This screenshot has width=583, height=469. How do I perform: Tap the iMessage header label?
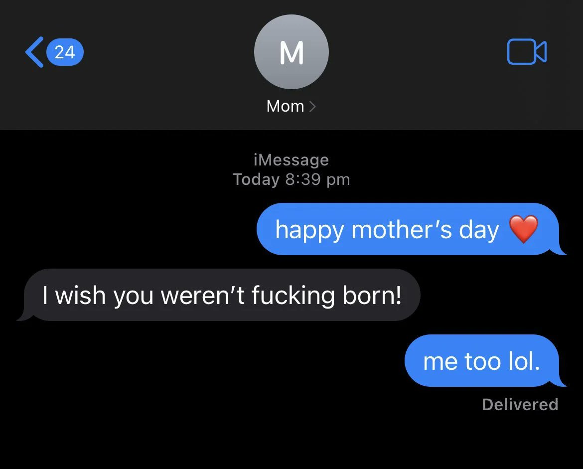(x=291, y=160)
